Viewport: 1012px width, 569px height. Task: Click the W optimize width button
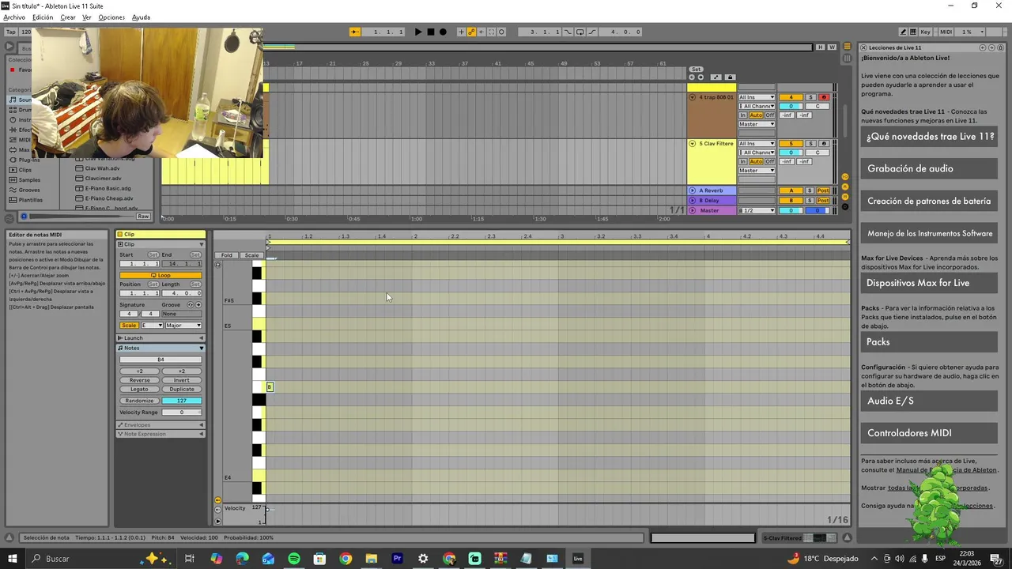832,47
